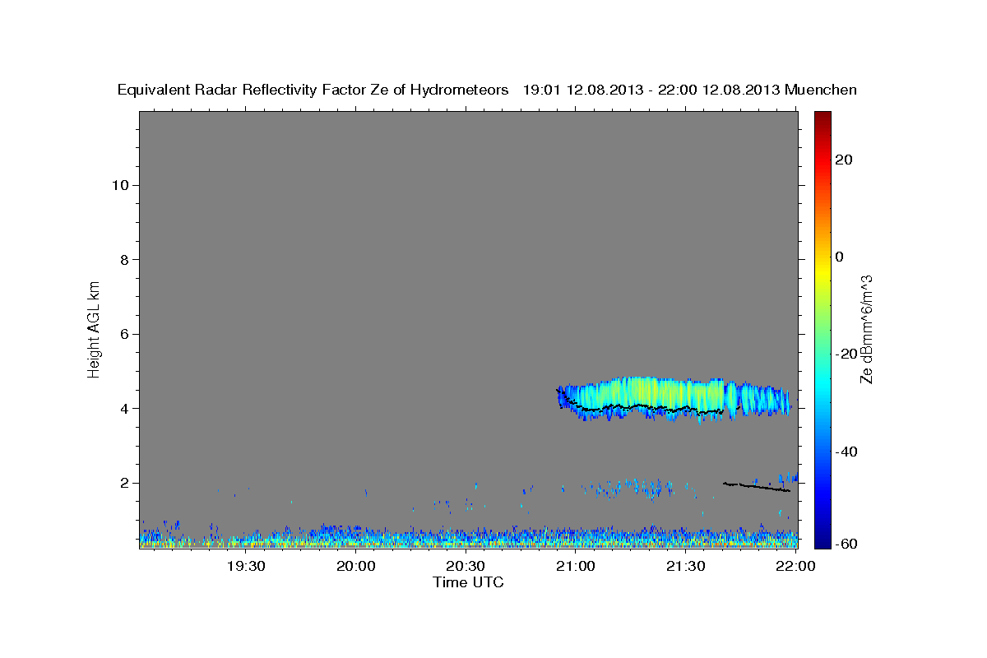987x658 pixels.
Task: Click the plot title 'Equivalent Radar Reflectivity Factor Ze of Hydrometeors'
Action: point(313,90)
